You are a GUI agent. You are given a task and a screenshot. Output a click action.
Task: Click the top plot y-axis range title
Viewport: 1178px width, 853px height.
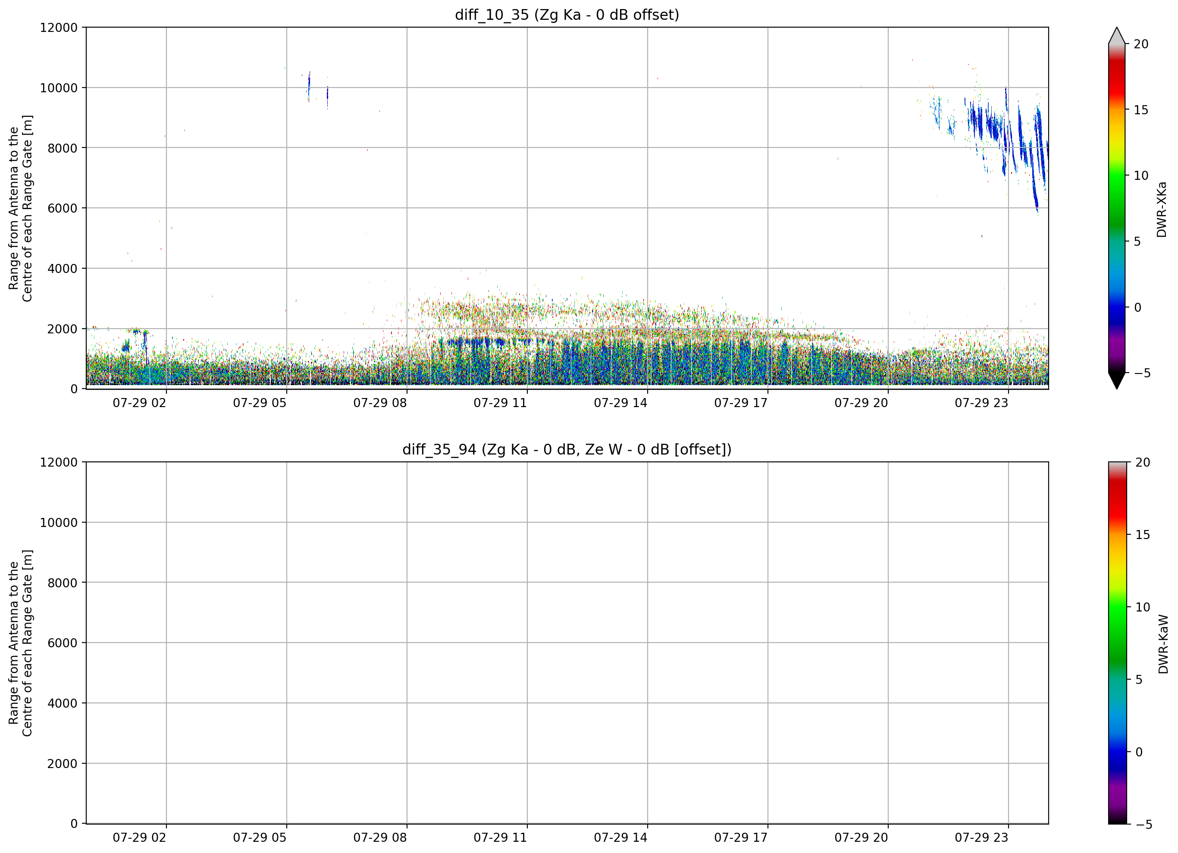[x=20, y=208]
